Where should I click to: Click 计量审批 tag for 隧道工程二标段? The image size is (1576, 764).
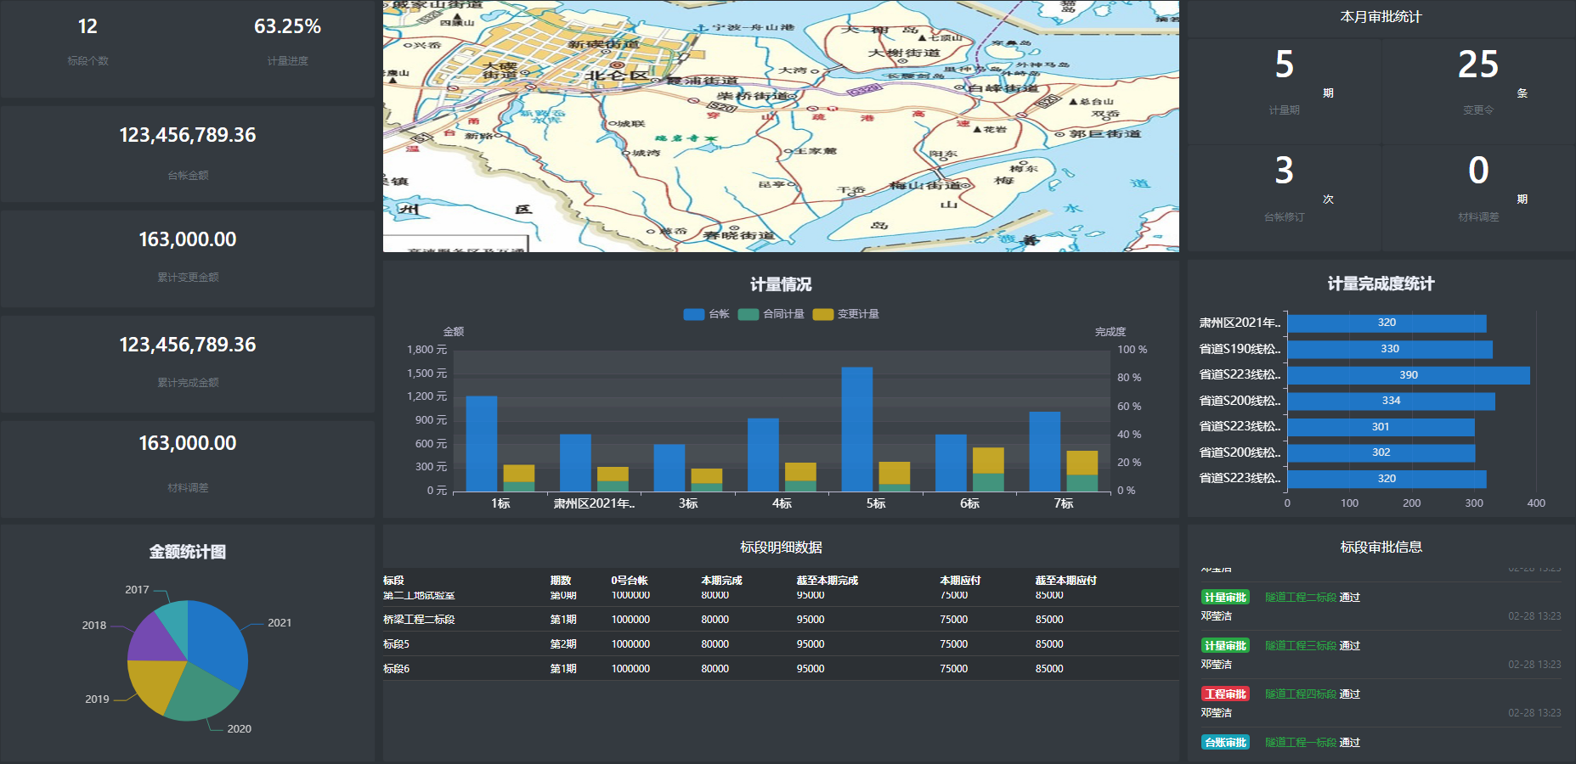1225,598
